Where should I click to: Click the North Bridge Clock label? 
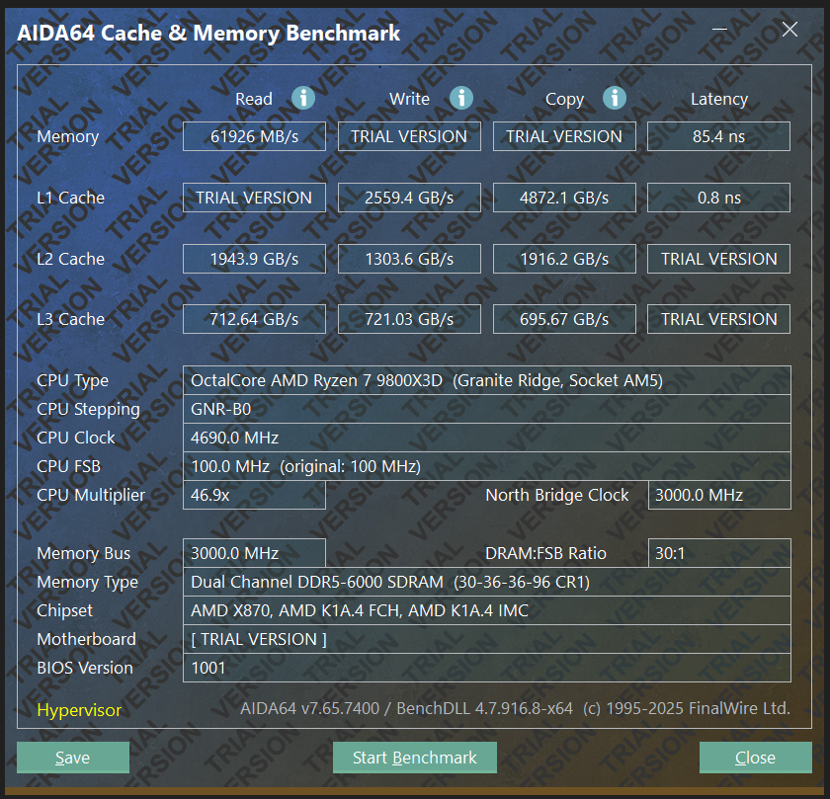[557, 495]
